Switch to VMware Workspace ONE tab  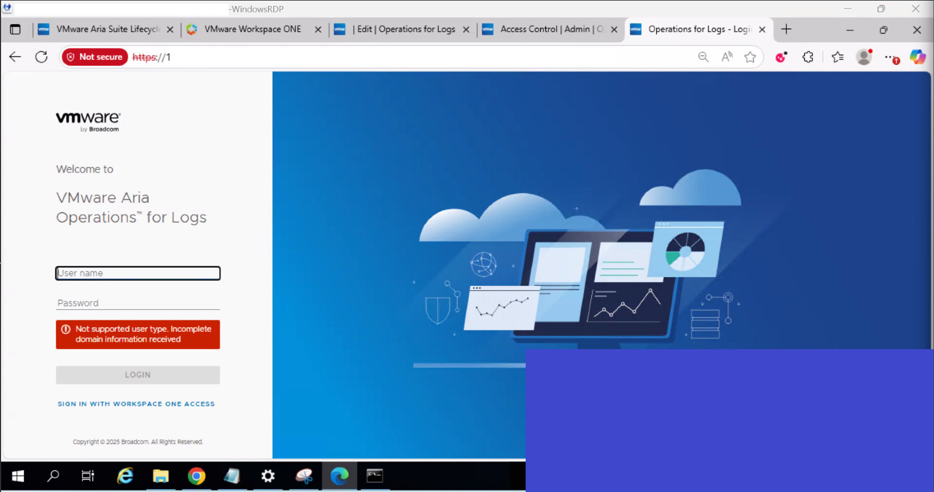click(x=252, y=29)
